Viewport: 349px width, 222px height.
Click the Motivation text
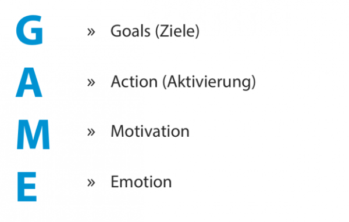[x=150, y=131]
